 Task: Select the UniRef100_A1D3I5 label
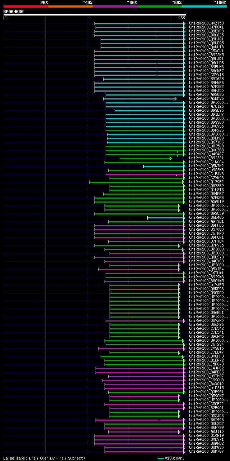[206, 388]
